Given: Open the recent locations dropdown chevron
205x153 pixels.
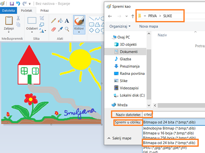Looking at the screenshot, I should tap(127, 16).
